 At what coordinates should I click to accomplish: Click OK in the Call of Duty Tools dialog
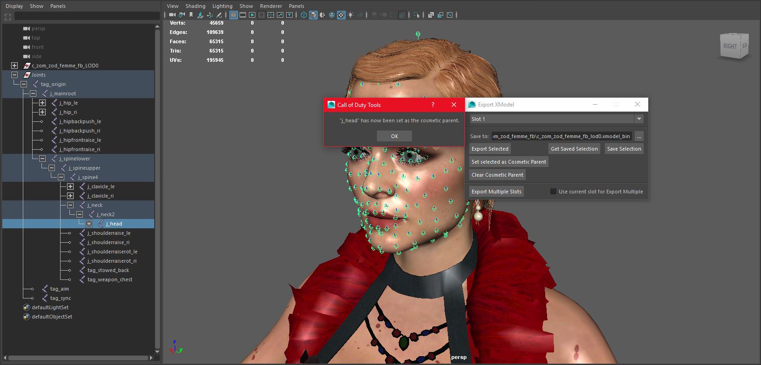click(x=394, y=136)
